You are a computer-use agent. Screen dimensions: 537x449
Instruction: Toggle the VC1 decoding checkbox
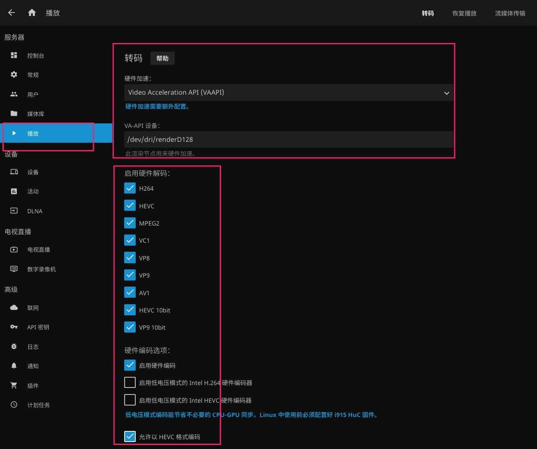tap(130, 240)
